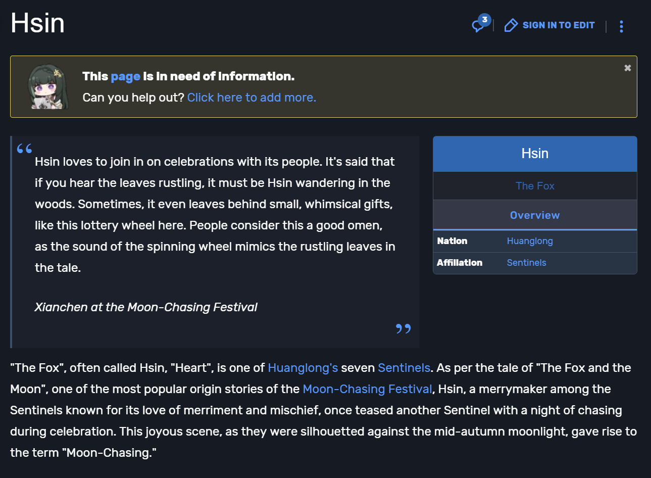Click the chibi character image in notice

(x=47, y=87)
